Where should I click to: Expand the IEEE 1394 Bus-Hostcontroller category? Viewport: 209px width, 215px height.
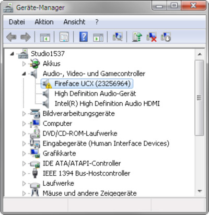click(x=24, y=174)
